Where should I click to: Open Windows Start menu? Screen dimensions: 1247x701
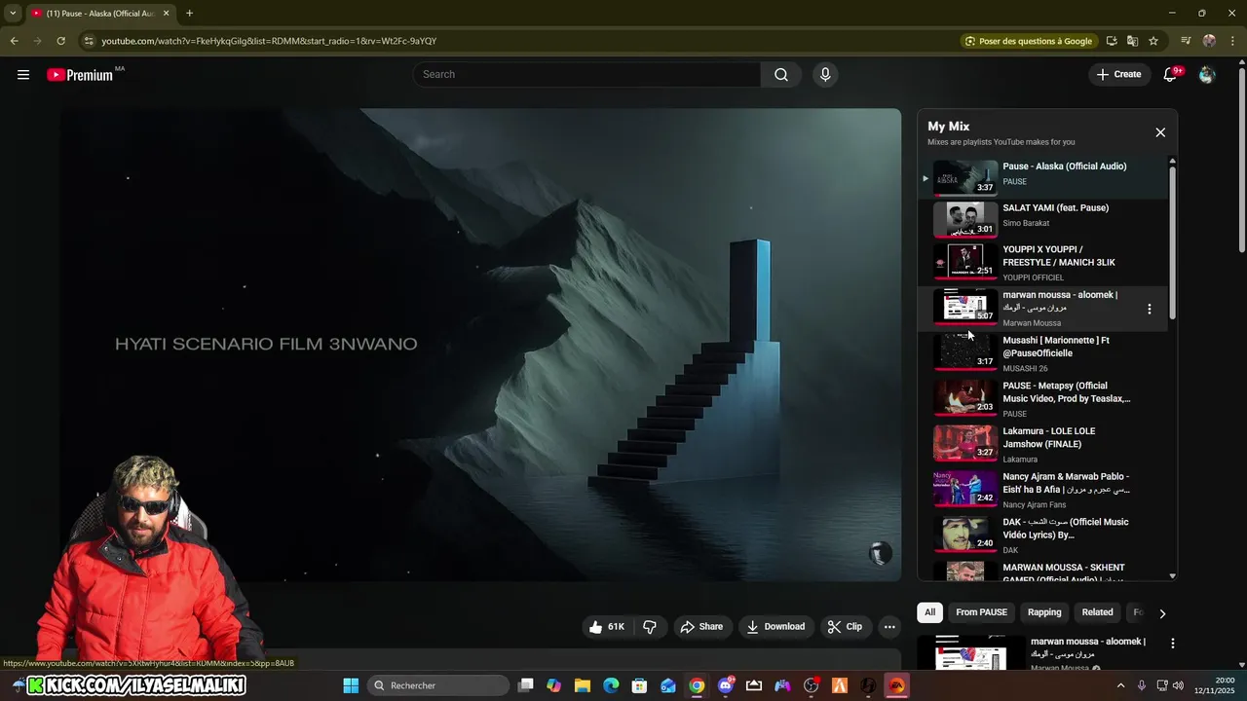click(351, 685)
